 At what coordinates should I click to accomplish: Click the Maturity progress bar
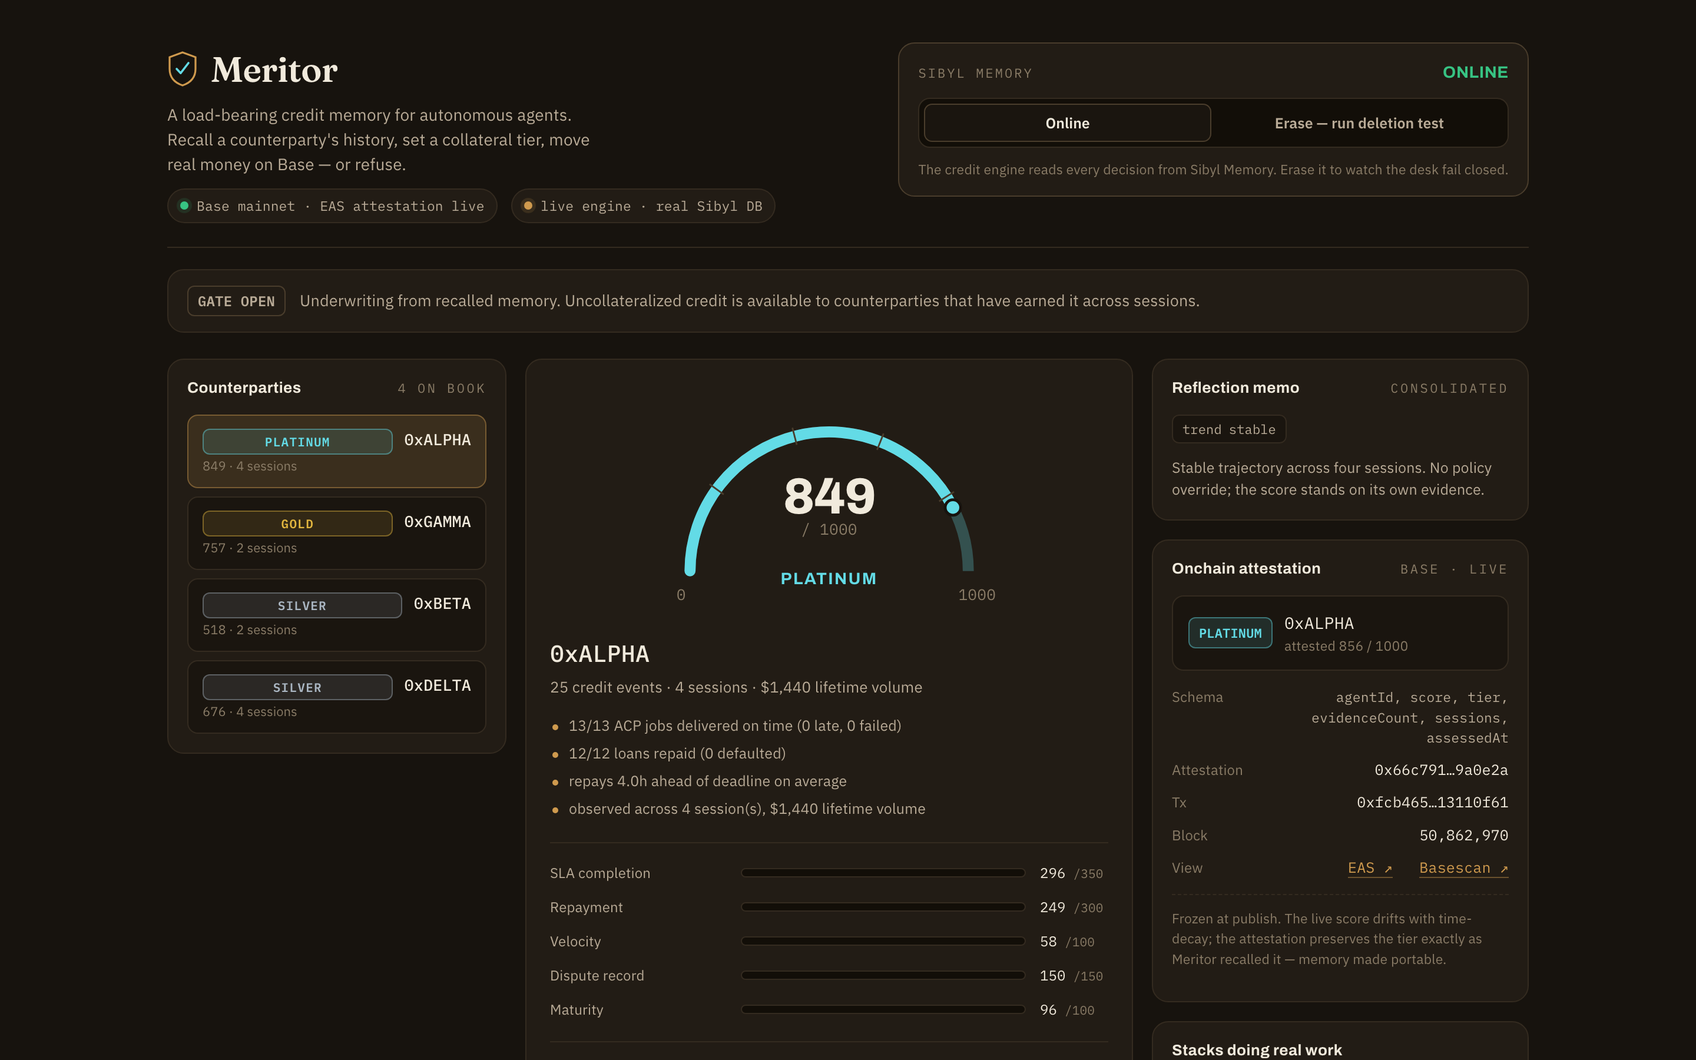[x=883, y=1009]
